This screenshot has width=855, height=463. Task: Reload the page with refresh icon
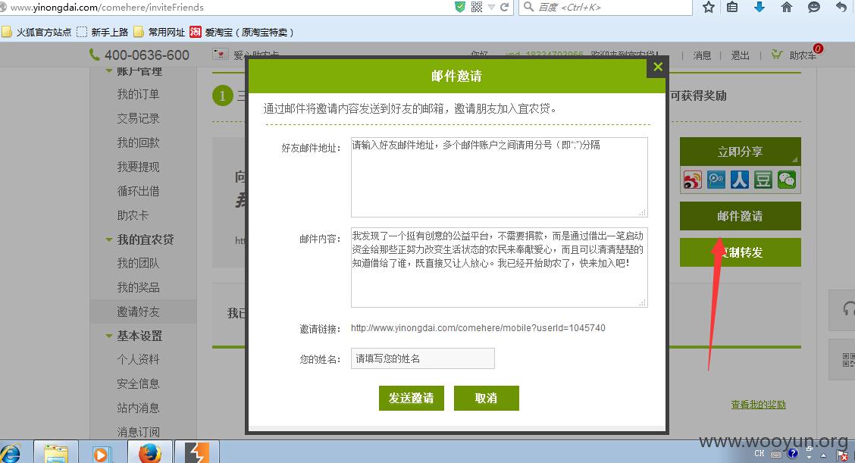pyautogui.click(x=504, y=7)
